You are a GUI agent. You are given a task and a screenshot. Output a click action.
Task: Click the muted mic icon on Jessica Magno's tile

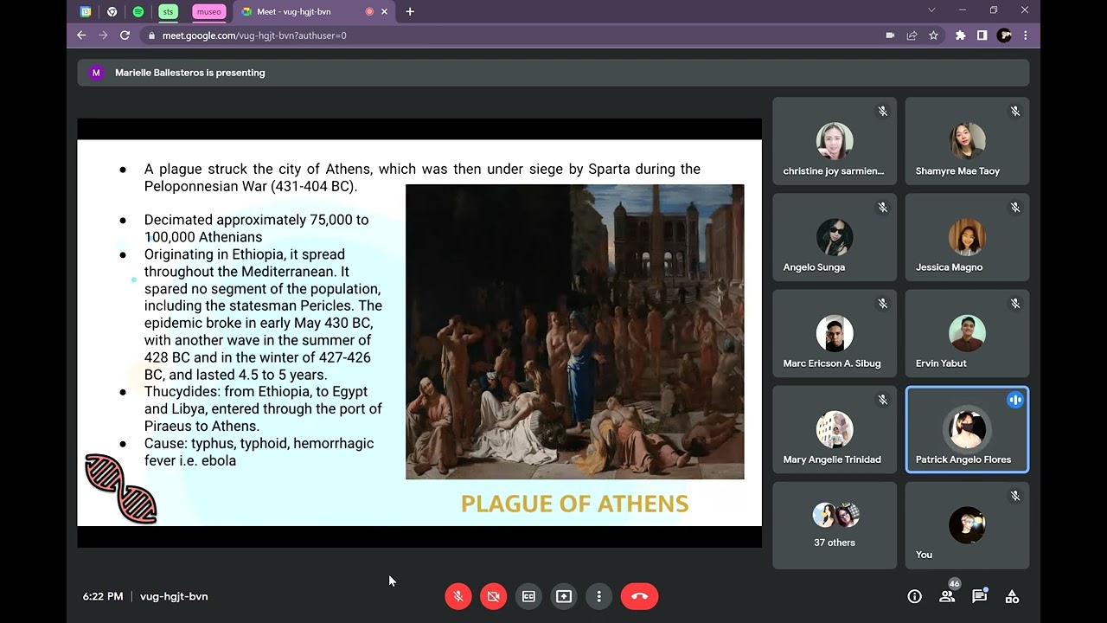point(1015,208)
